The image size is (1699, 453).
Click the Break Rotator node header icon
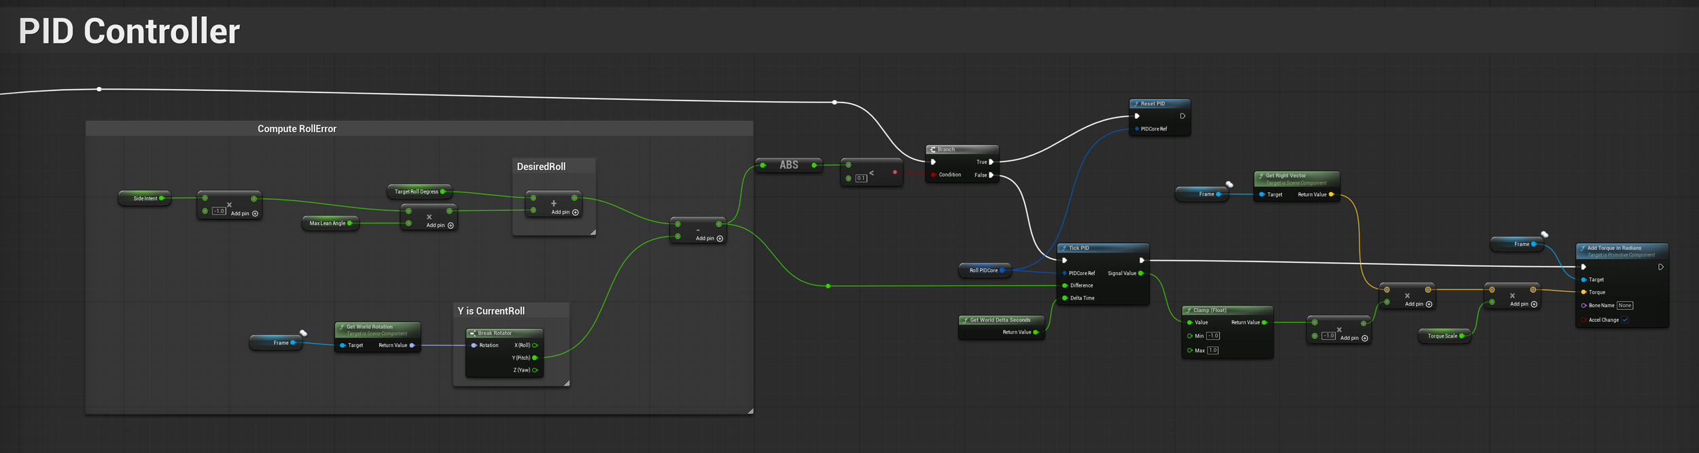[473, 333]
